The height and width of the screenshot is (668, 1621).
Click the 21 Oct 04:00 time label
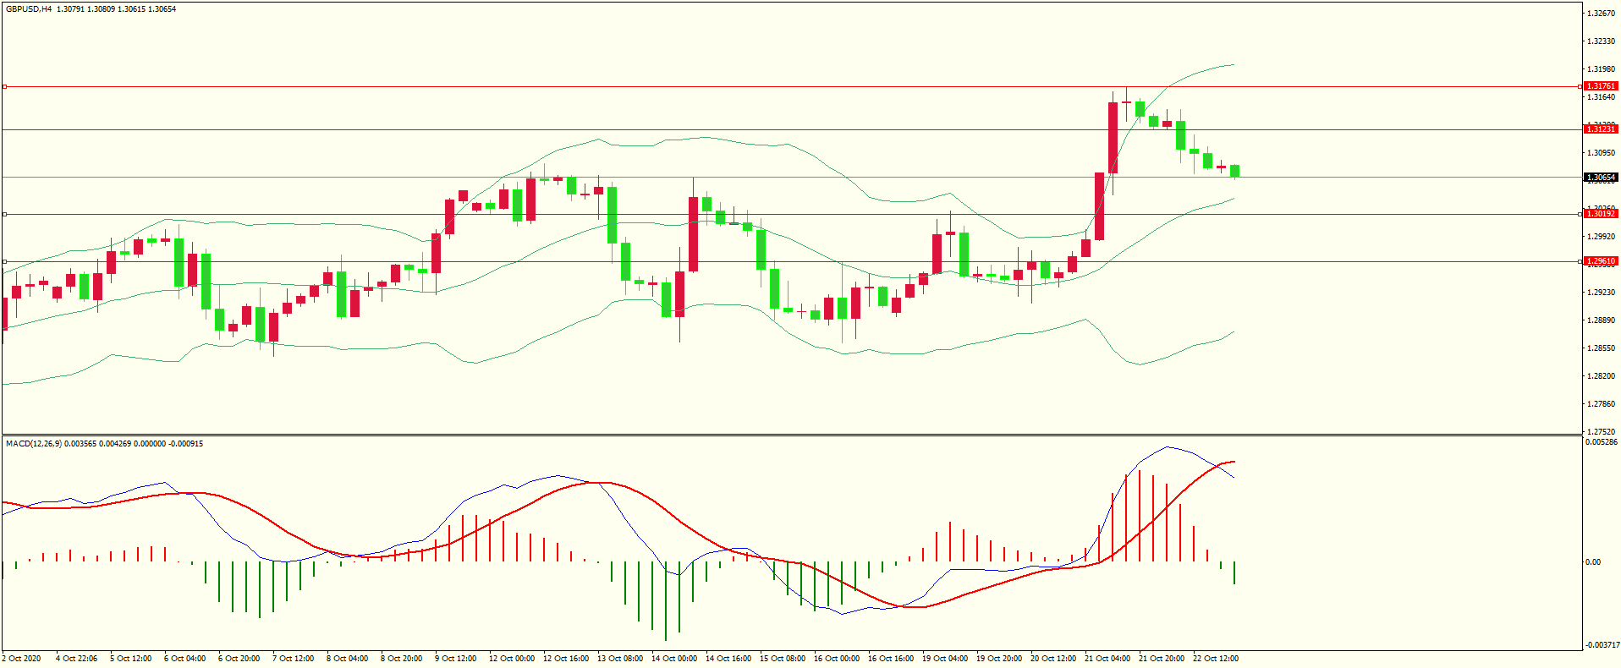point(1107,659)
